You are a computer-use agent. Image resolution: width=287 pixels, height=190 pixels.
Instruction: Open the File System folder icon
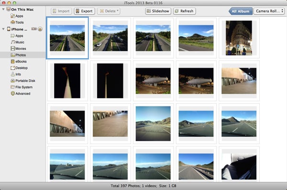point(12,87)
